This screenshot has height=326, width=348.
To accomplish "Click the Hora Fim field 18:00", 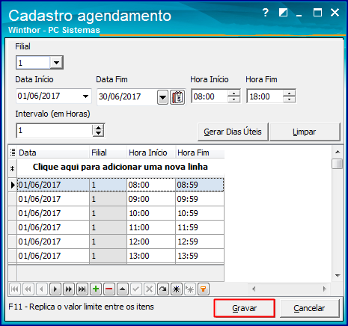I will coord(265,96).
